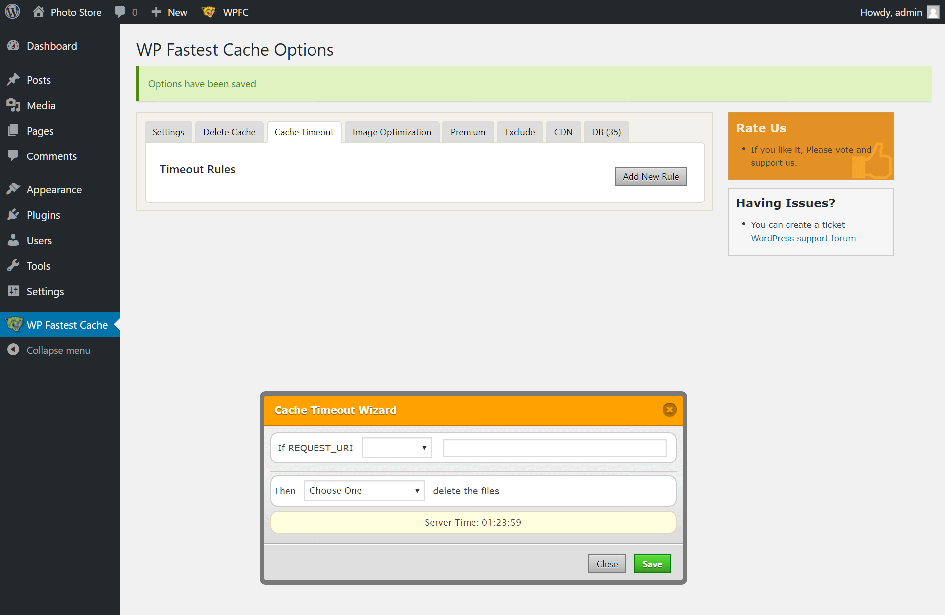Open Settings in the sidebar menu
945x615 pixels.
(45, 291)
